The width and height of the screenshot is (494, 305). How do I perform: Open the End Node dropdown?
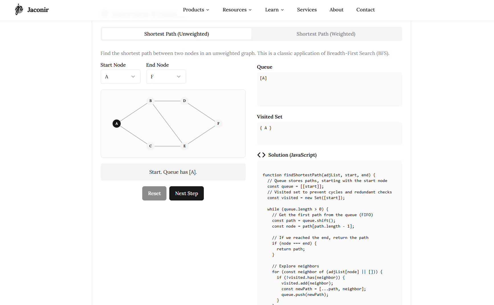[x=166, y=76]
